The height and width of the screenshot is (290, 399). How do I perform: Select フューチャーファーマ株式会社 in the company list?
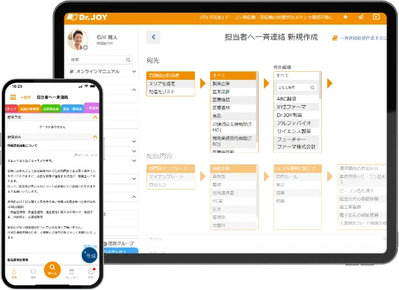[297, 143]
